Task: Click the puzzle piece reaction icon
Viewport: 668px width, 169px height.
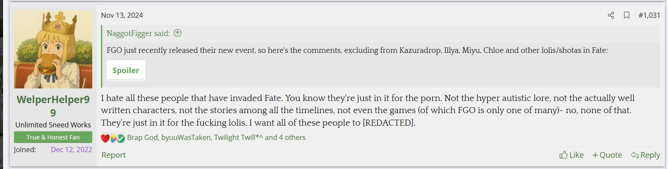Action: click(x=113, y=138)
